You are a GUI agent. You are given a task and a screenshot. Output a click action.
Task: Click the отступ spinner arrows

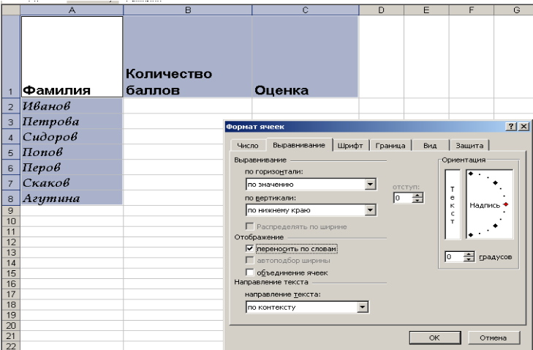click(417, 198)
